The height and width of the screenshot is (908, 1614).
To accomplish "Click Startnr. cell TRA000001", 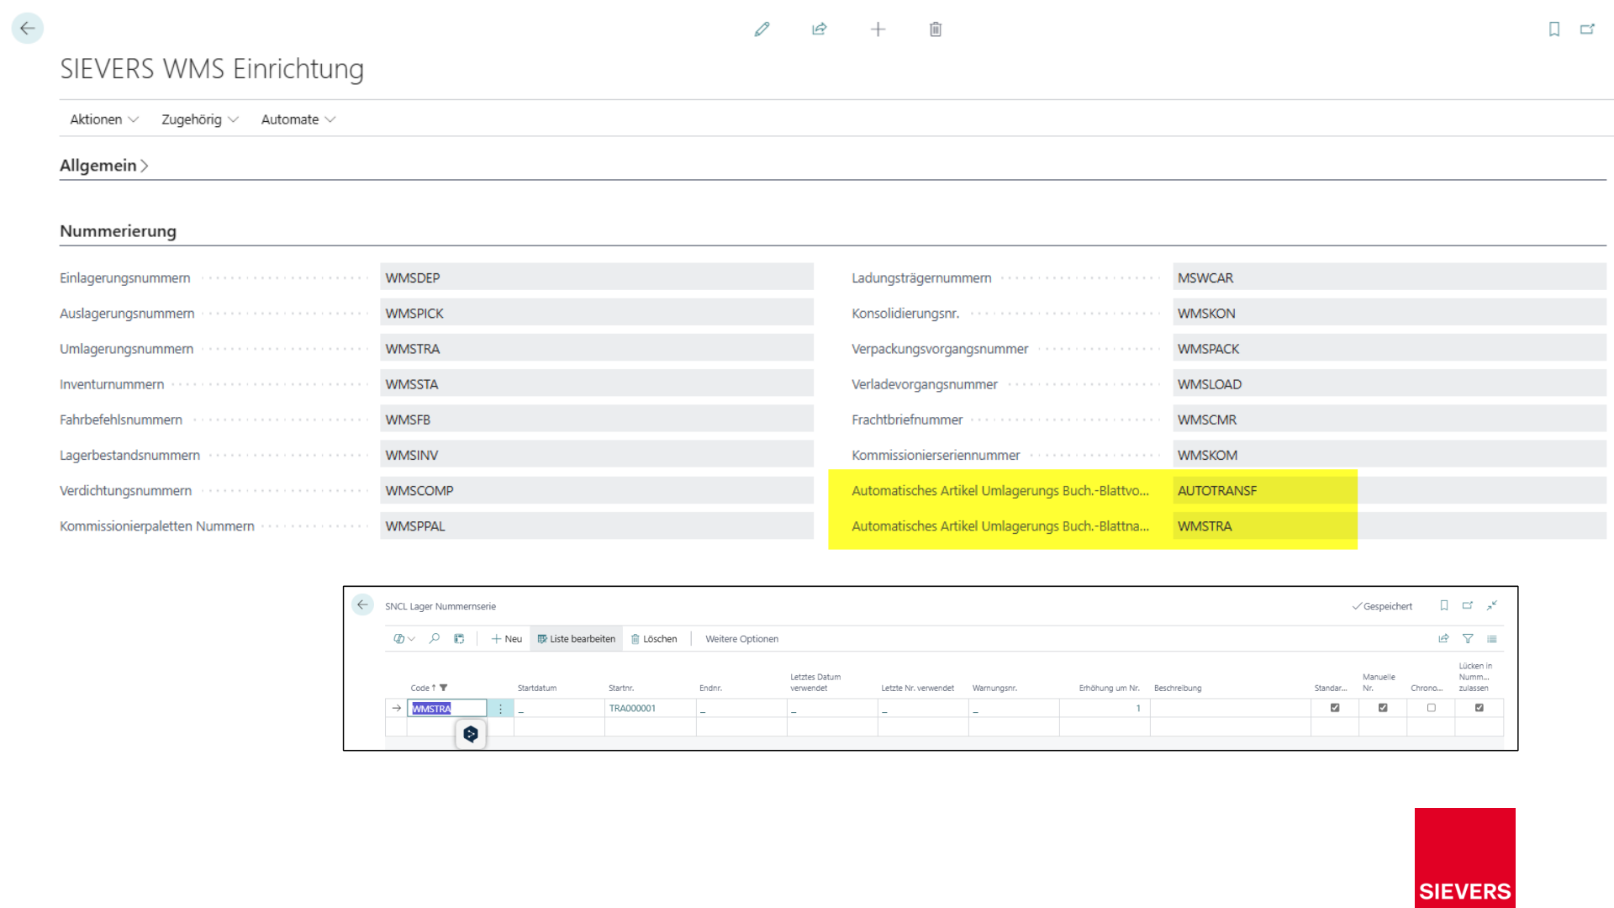I will [x=650, y=709].
